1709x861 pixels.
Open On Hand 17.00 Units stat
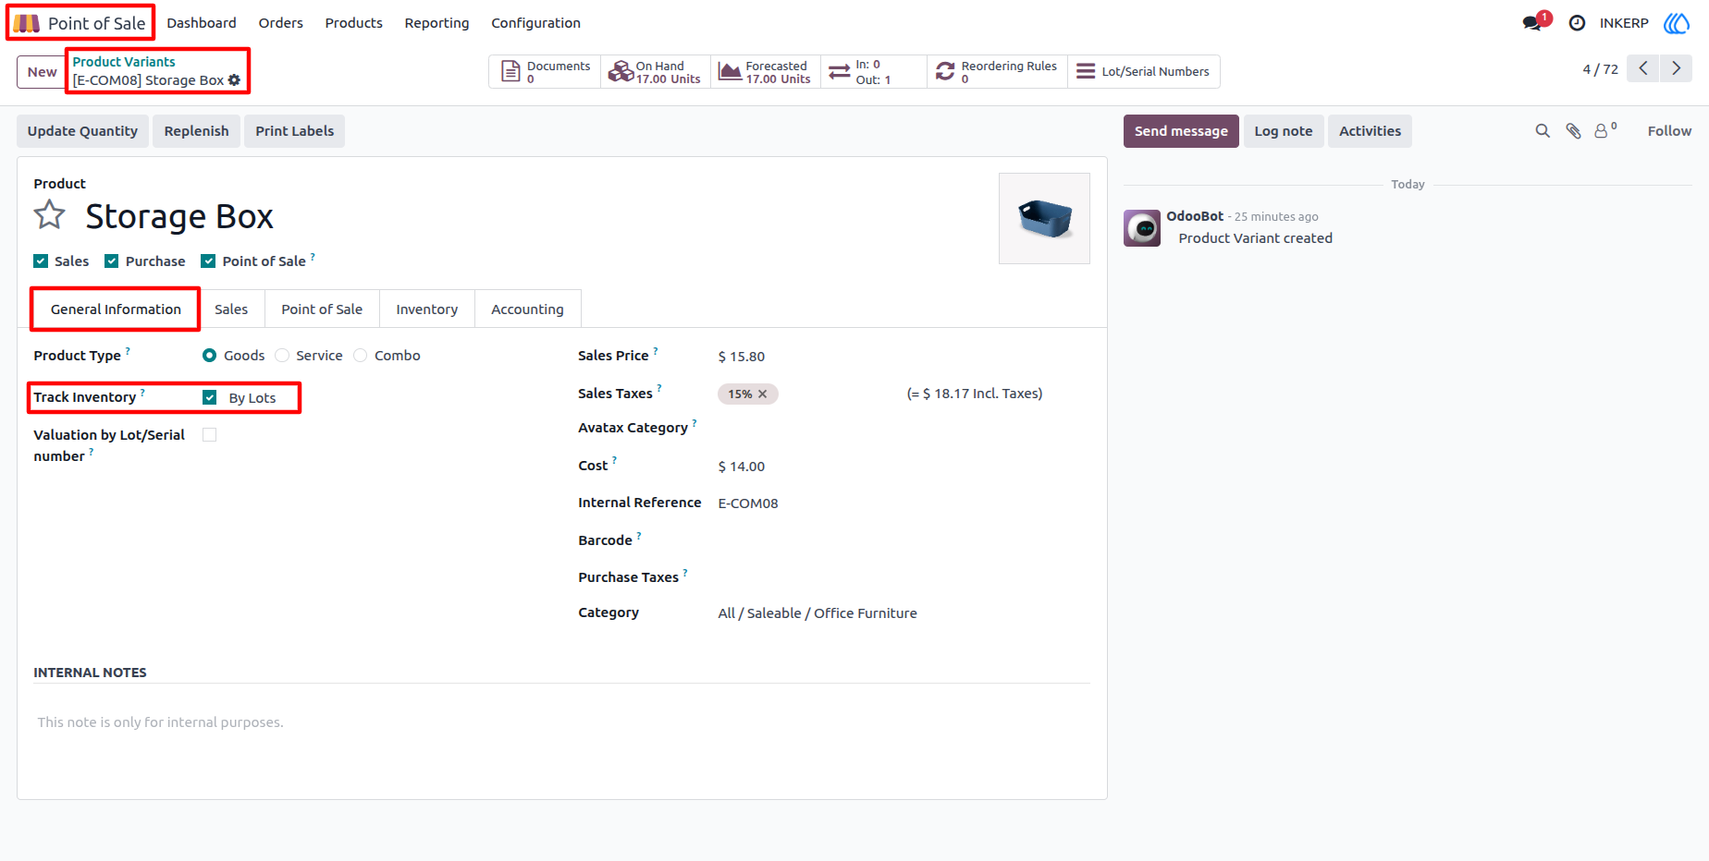(x=656, y=72)
